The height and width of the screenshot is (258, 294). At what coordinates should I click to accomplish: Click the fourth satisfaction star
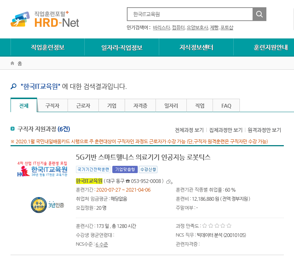coord(223,226)
